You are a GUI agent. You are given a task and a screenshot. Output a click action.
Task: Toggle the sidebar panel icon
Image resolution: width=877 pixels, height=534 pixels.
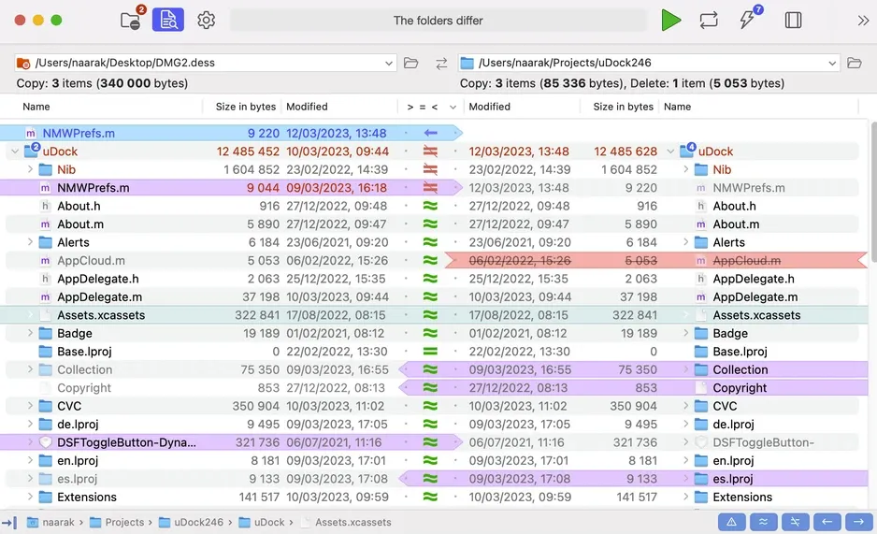793,21
